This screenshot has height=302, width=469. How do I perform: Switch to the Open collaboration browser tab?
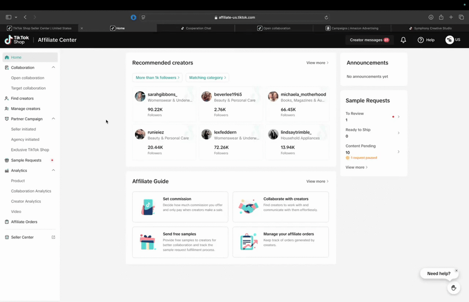tap(274, 28)
